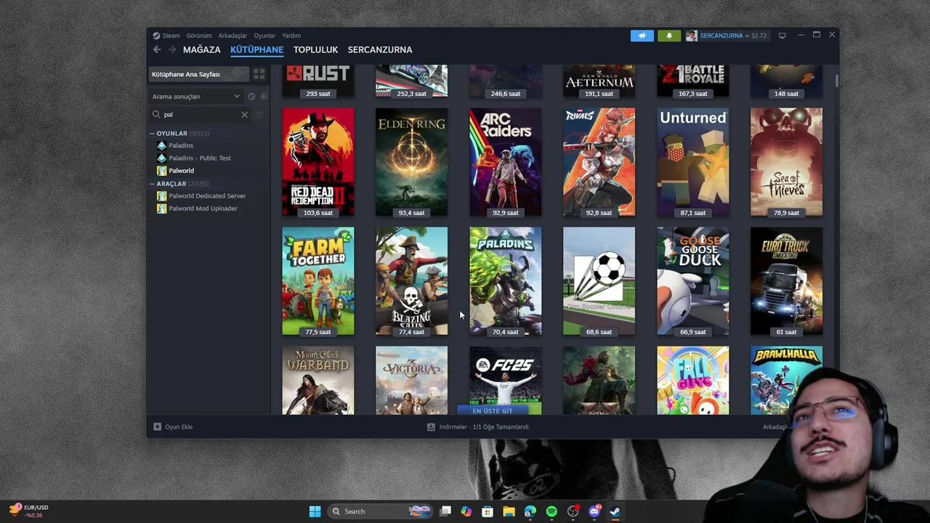Open the Victoria 3 cover

pyautogui.click(x=412, y=381)
